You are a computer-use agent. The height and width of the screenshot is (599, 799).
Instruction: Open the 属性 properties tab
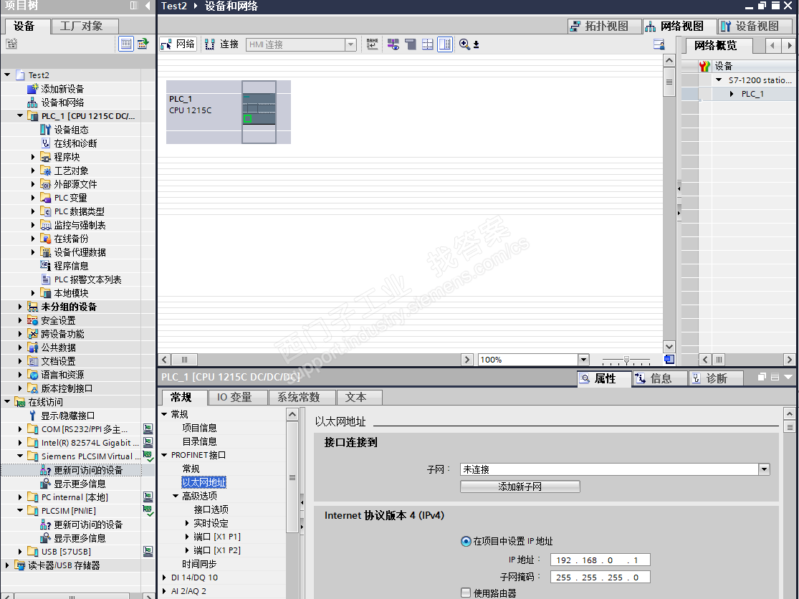coord(604,378)
